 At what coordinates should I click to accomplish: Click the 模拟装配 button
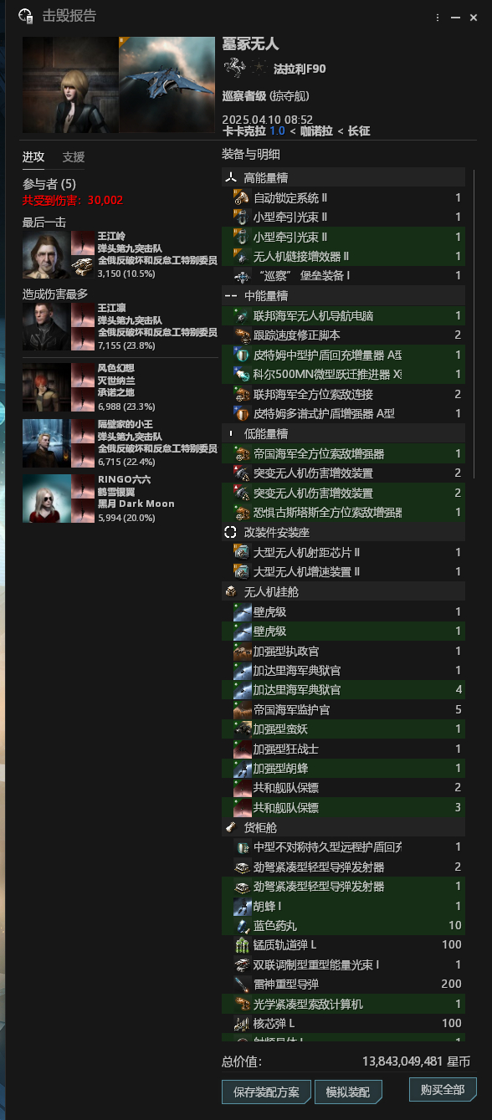tap(348, 1092)
